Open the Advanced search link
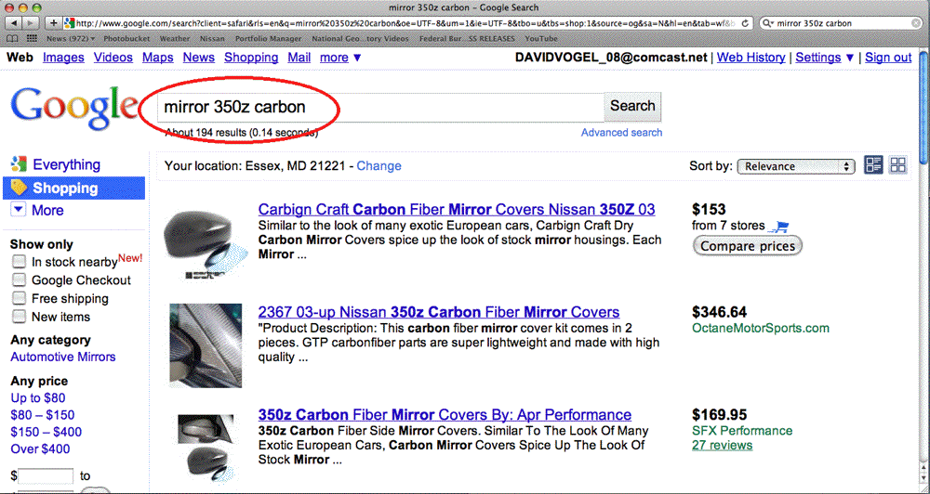Image resolution: width=930 pixels, height=494 pixels. point(621,133)
